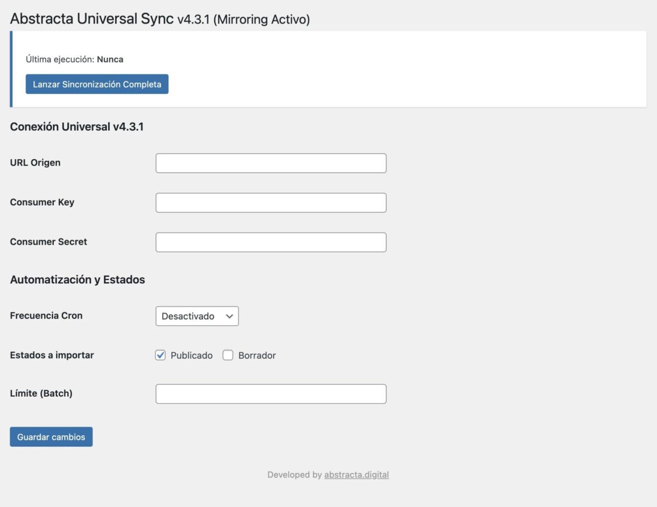
Task: Save settings with Guardar cambios
Action: [x=51, y=437]
